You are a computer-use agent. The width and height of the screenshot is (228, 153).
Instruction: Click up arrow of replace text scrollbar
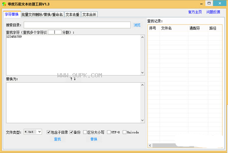pyautogui.click(x=142, y=85)
